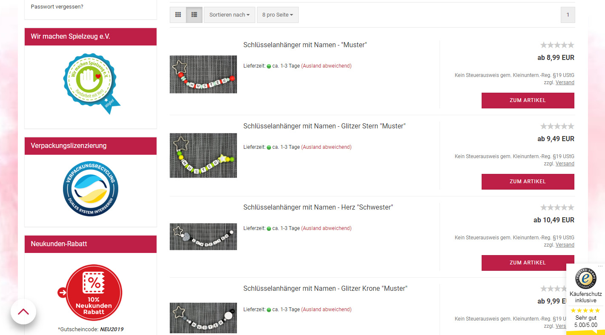Click Trusted Shops five-star rating

coord(585,310)
